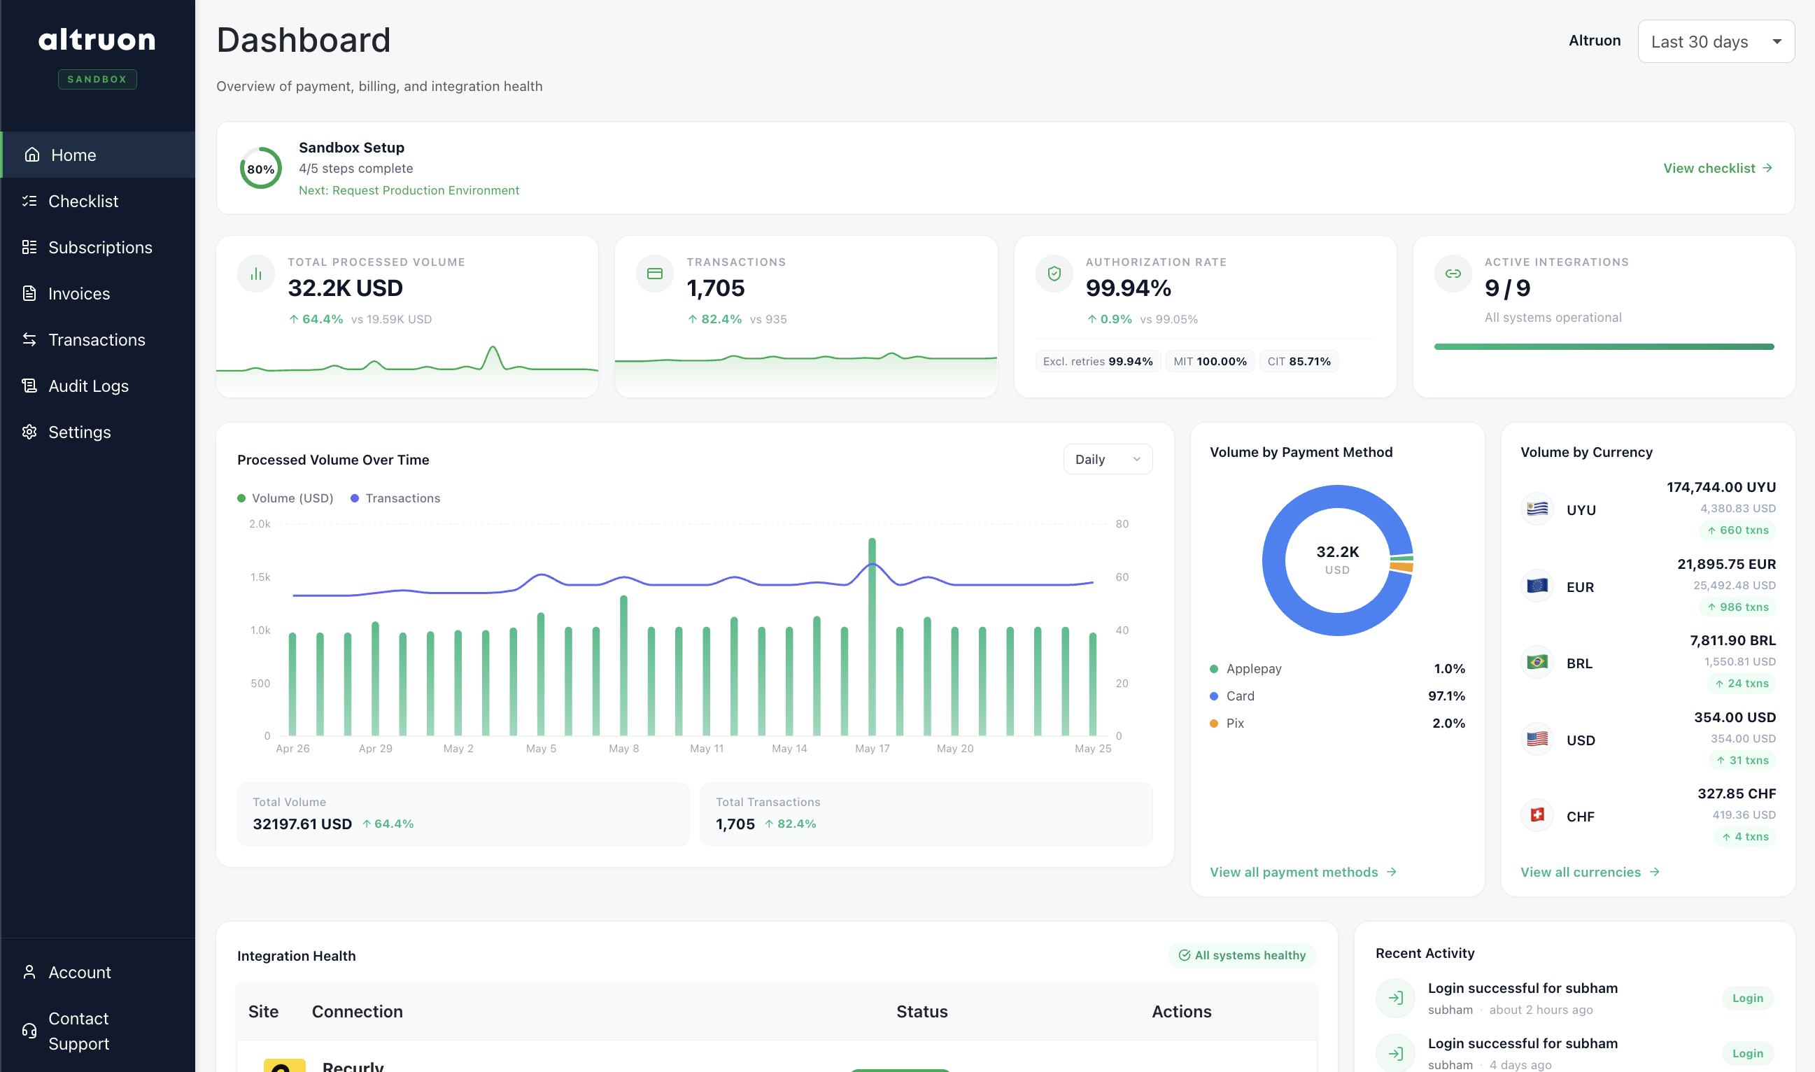Click the Pix orange legend dot

1214,723
